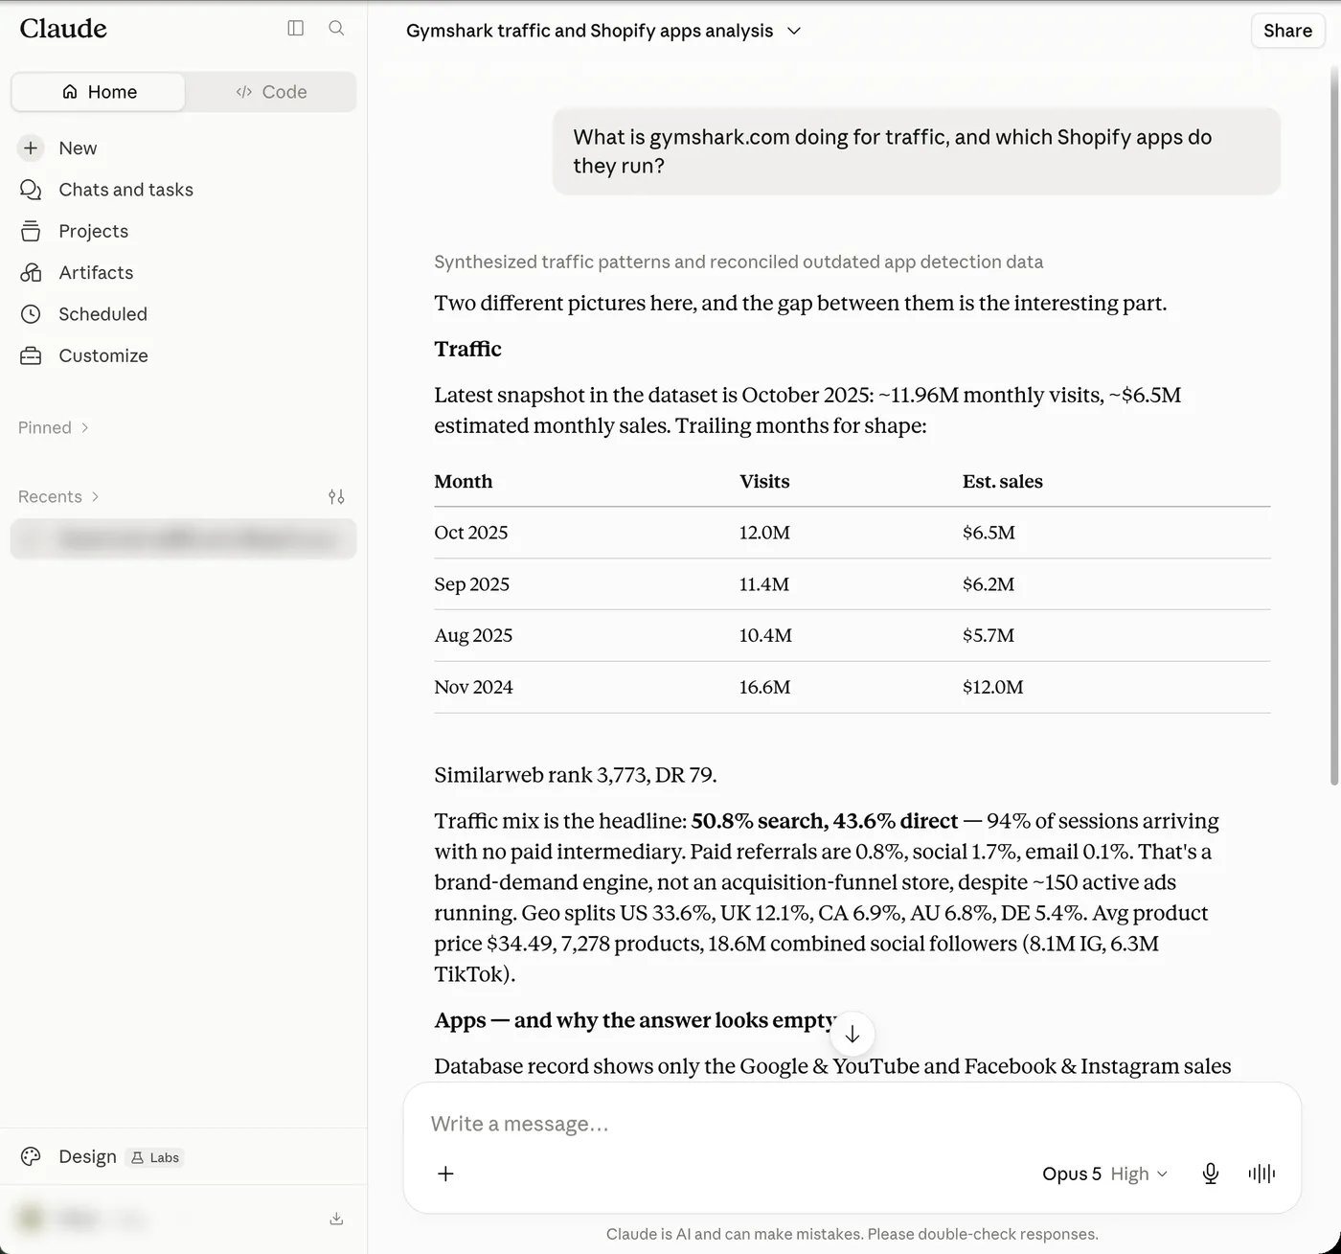Click the download app icon
Image resolution: width=1341 pixels, height=1254 pixels.
point(336,1219)
